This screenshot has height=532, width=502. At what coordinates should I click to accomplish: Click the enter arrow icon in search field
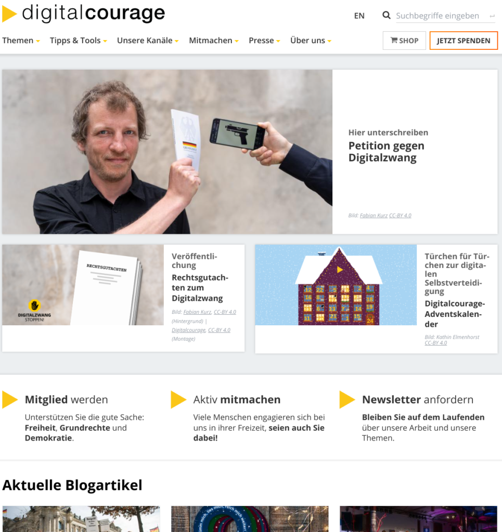(492, 16)
